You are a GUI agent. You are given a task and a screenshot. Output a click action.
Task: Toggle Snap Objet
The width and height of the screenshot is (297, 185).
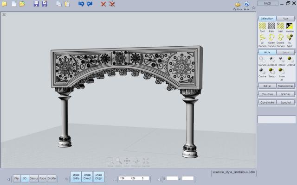click(99, 177)
